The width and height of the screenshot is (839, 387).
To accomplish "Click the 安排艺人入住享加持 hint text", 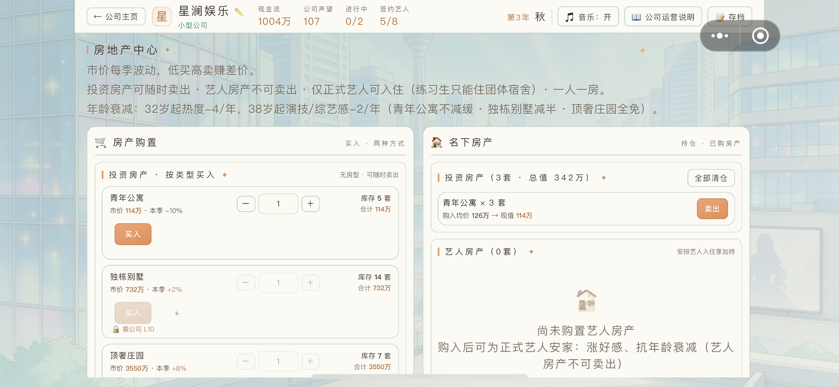I will tap(705, 252).
